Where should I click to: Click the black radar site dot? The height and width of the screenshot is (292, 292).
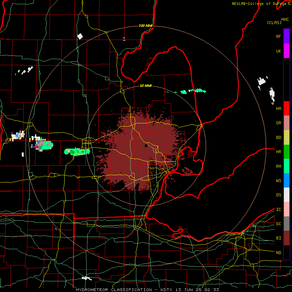click(x=146, y=146)
